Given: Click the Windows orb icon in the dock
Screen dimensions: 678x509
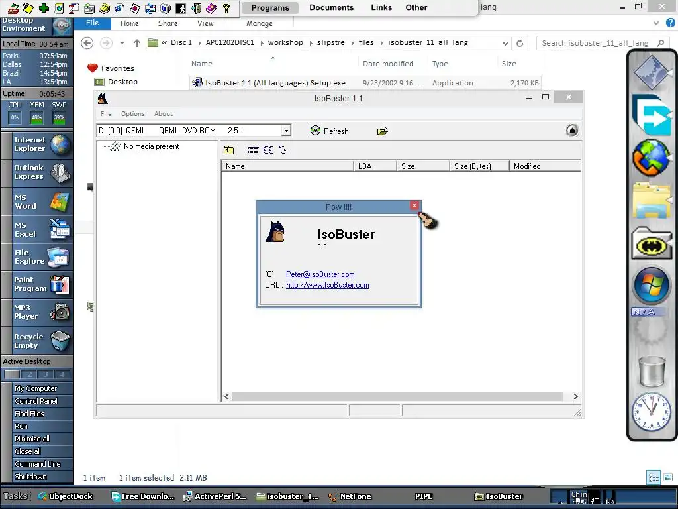Looking at the screenshot, I should pos(652,286).
